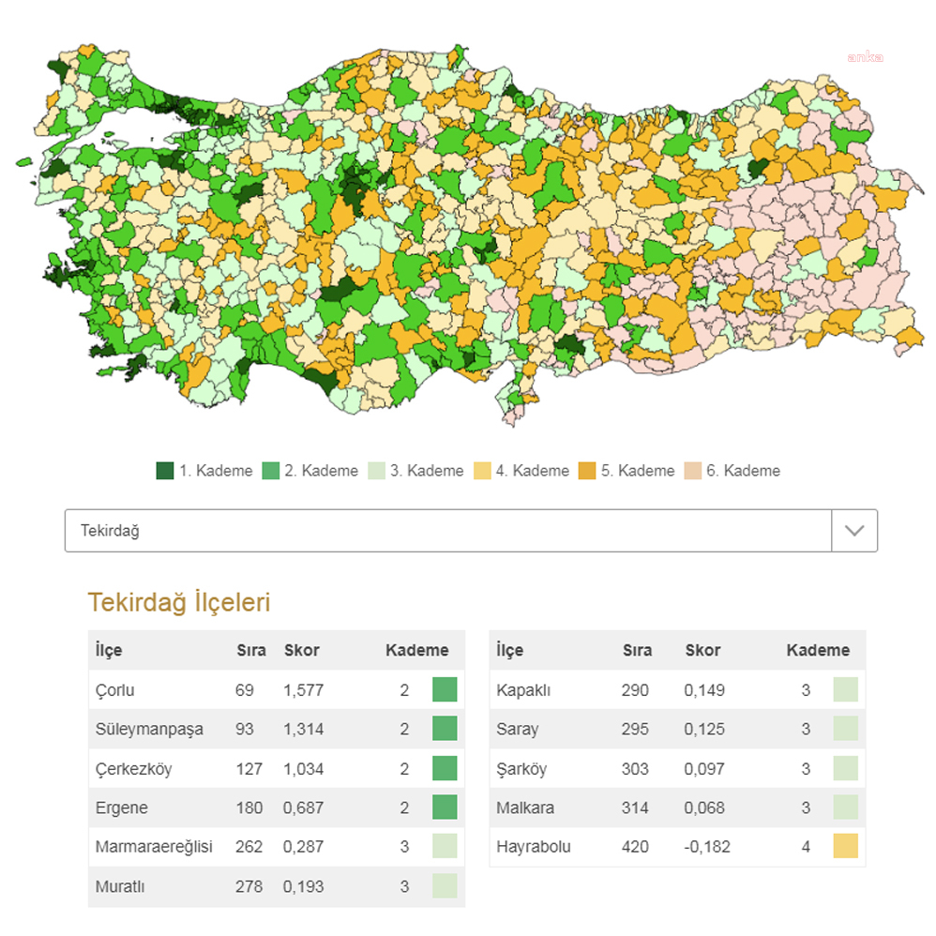Click the Saray row Kademe color square
This screenshot has height=936, width=936.
[846, 729]
